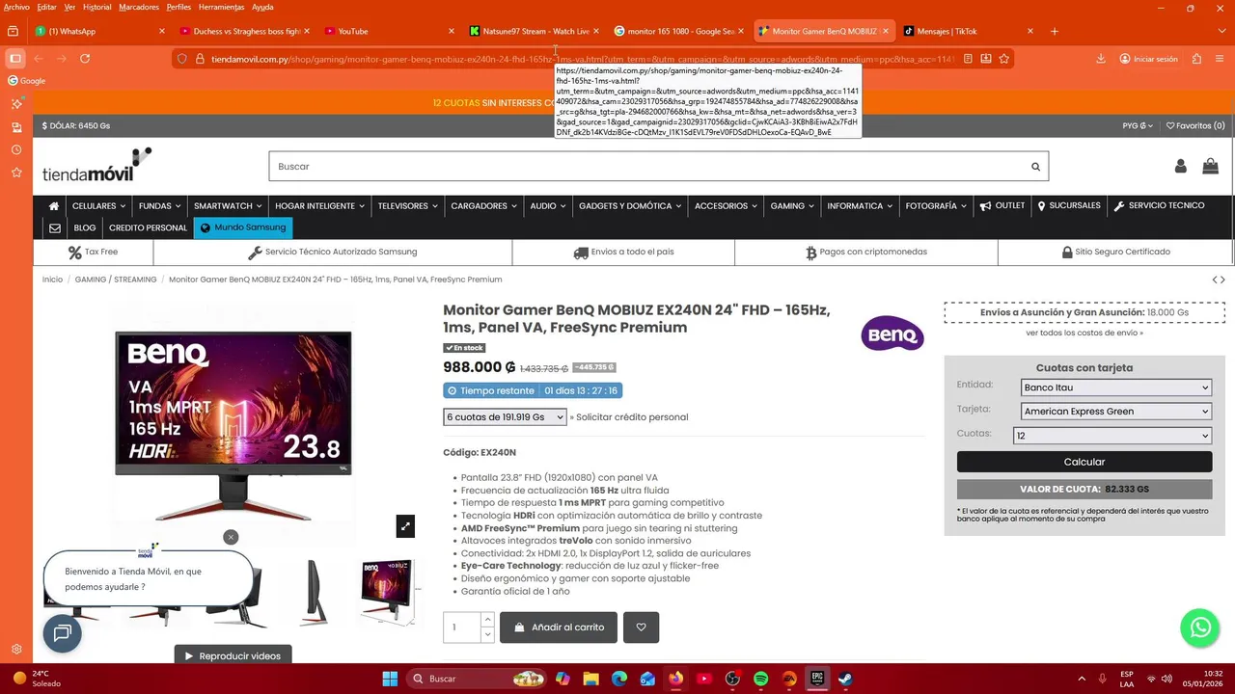Open Favoritos (0) heart link
This screenshot has width=1235, height=694.
pos(1195,125)
